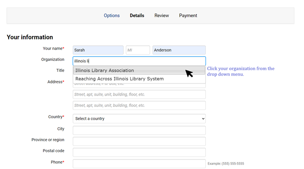Image resolution: width=304 pixels, height=169 pixels.
Task: Go to the Options step tab
Action: (112, 16)
